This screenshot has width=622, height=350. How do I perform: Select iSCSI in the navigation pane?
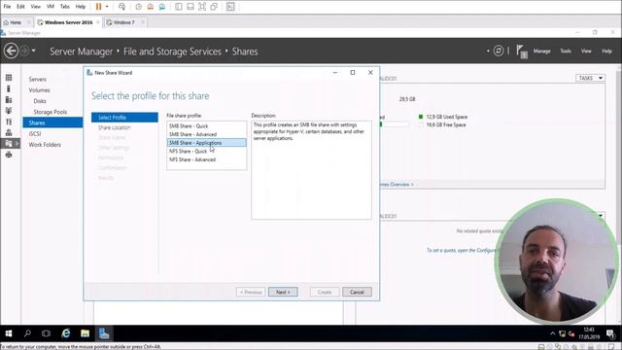click(x=35, y=134)
